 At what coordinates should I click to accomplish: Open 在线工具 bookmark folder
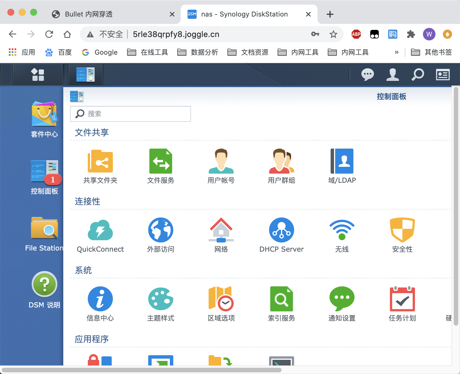(x=147, y=52)
